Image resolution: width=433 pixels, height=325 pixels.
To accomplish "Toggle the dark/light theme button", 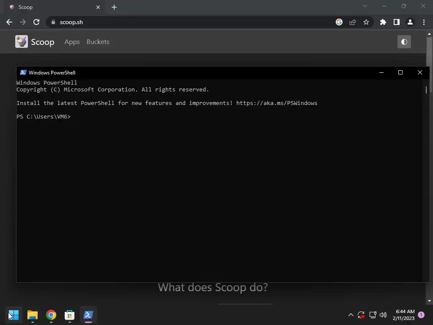I will (x=404, y=42).
